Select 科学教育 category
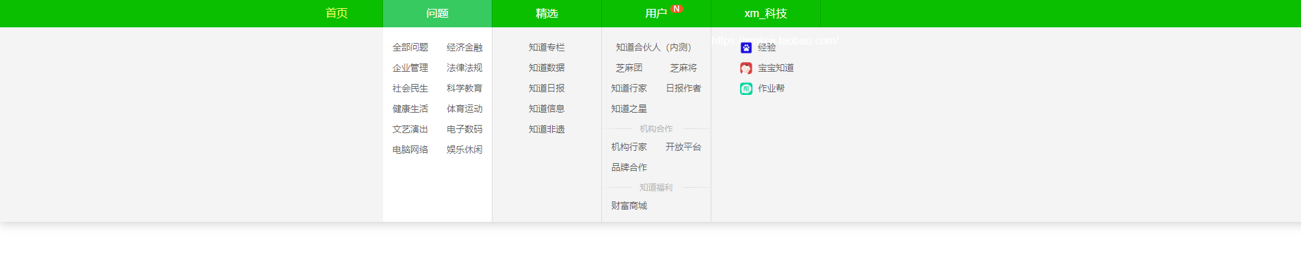The image size is (1301, 269). (464, 88)
